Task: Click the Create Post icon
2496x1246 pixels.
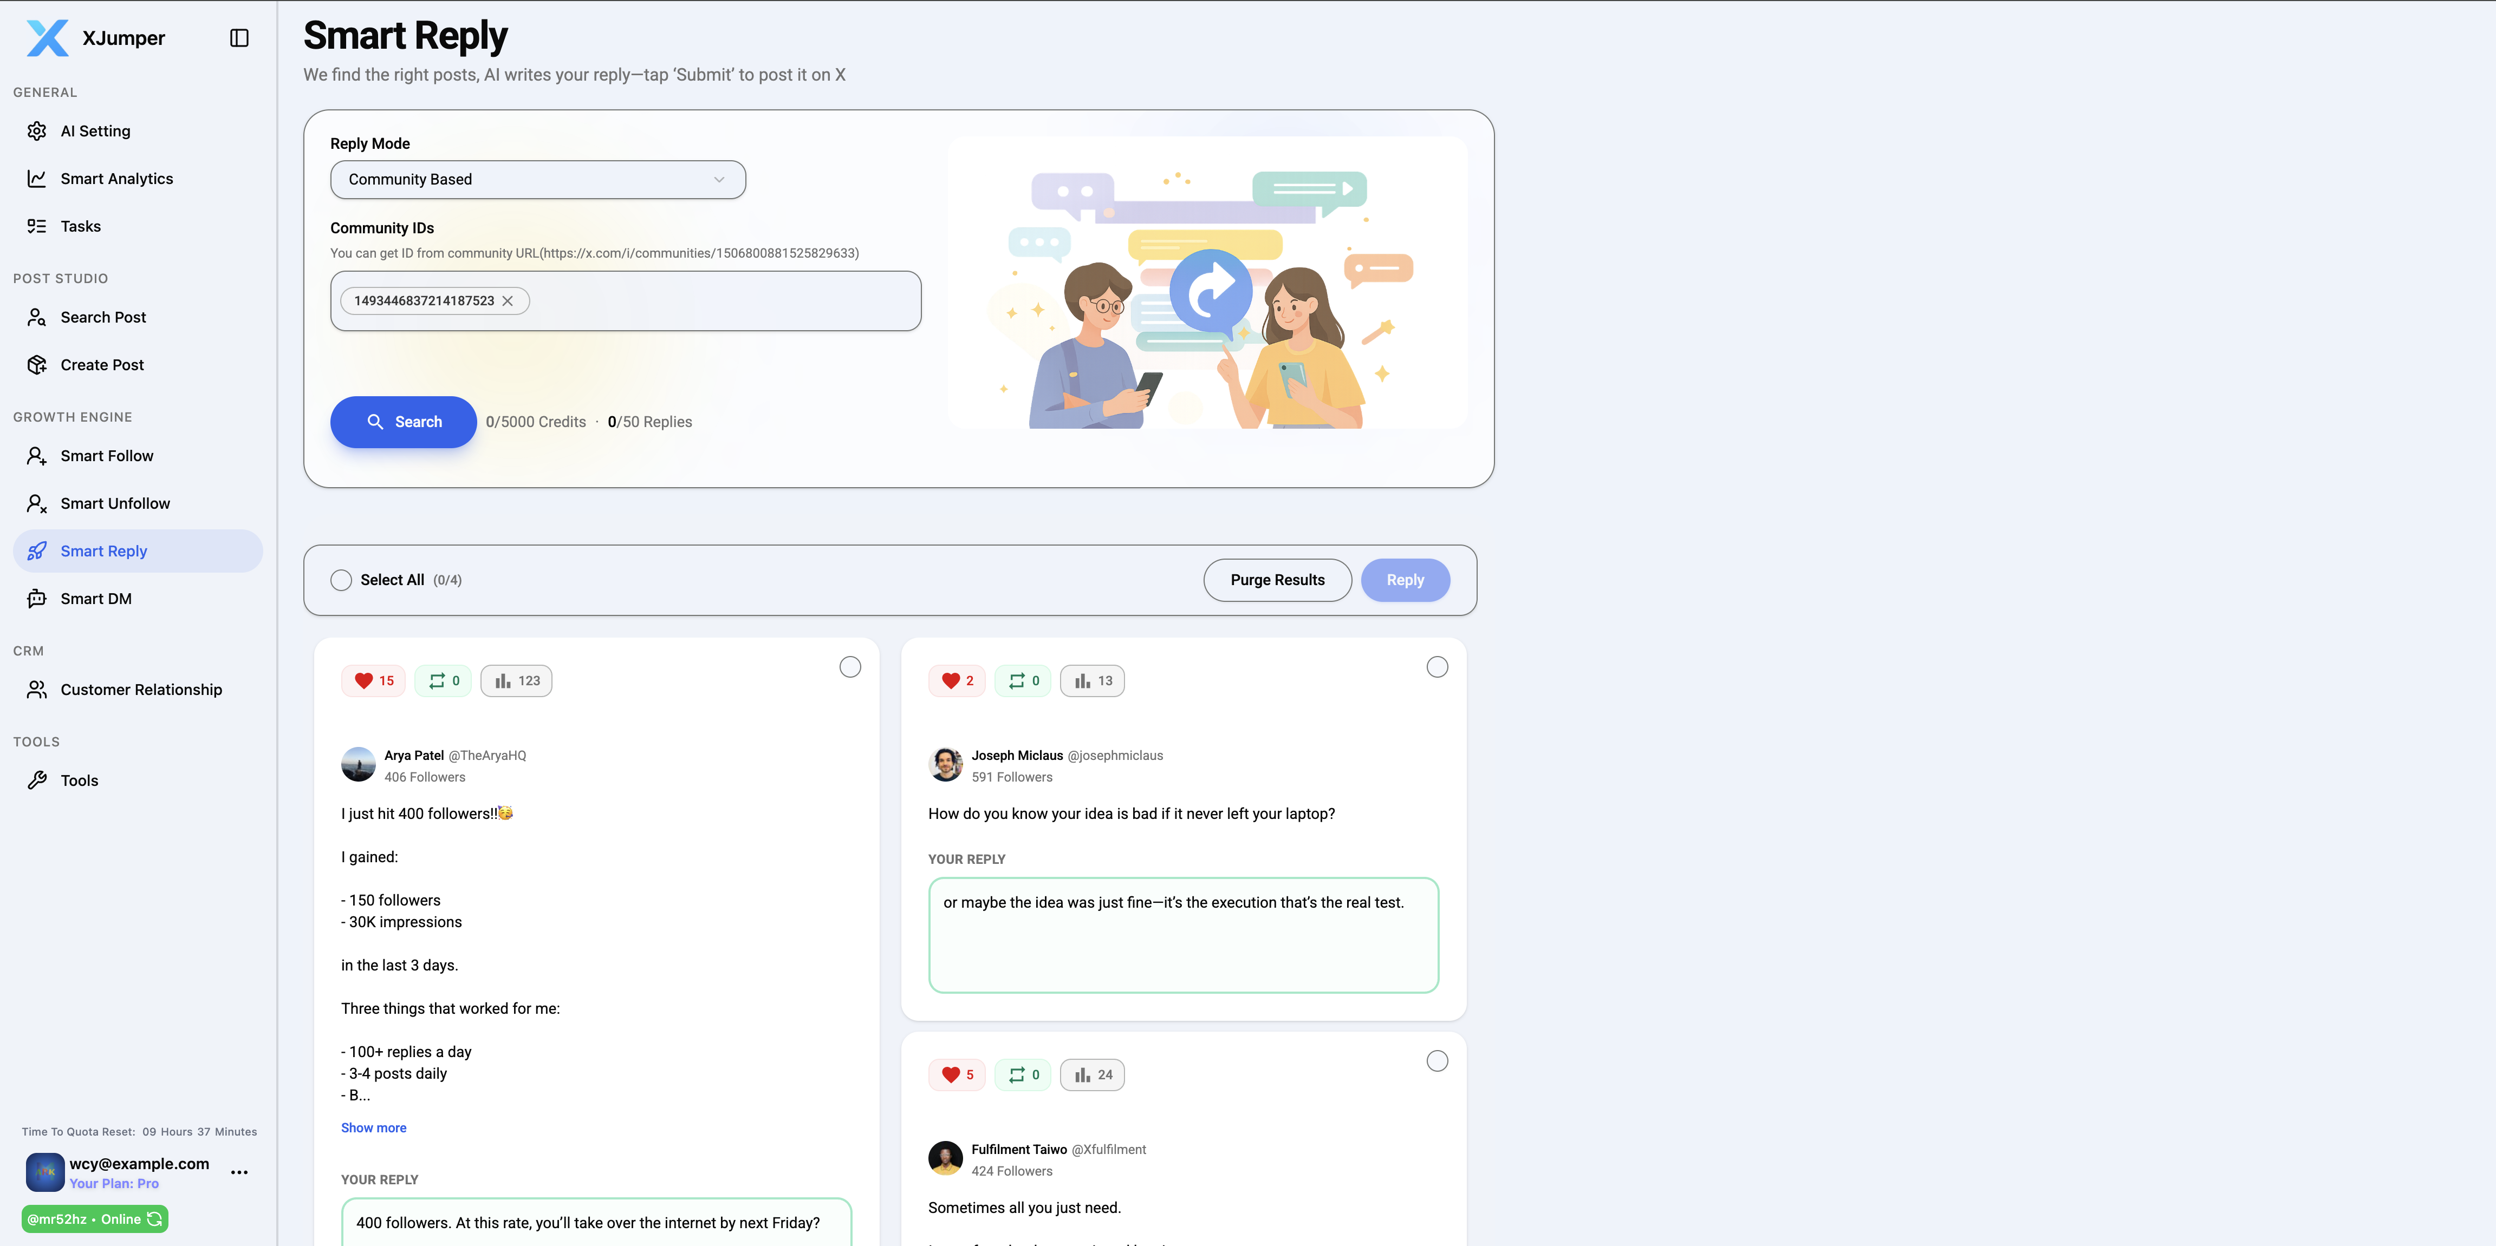Action: [x=37, y=364]
